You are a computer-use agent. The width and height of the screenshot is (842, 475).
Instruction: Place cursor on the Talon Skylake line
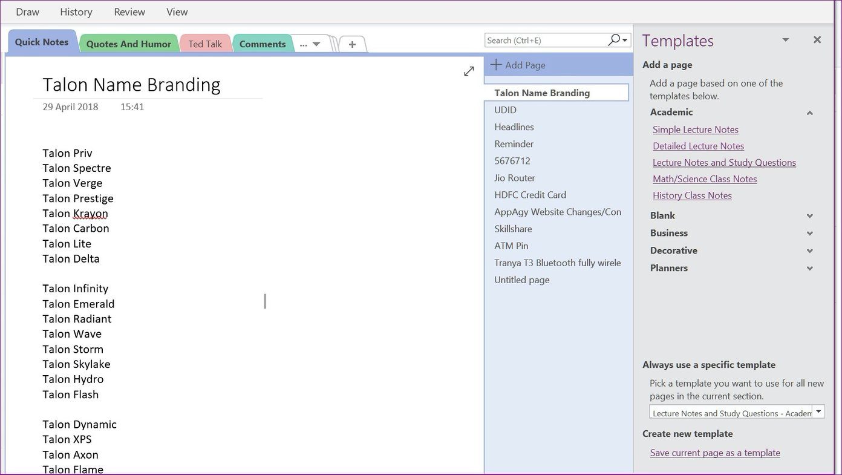[x=76, y=364]
